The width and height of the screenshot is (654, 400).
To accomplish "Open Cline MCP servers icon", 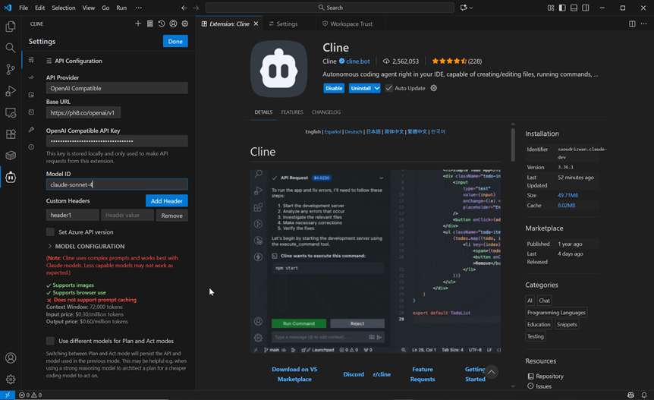I will (x=149, y=24).
